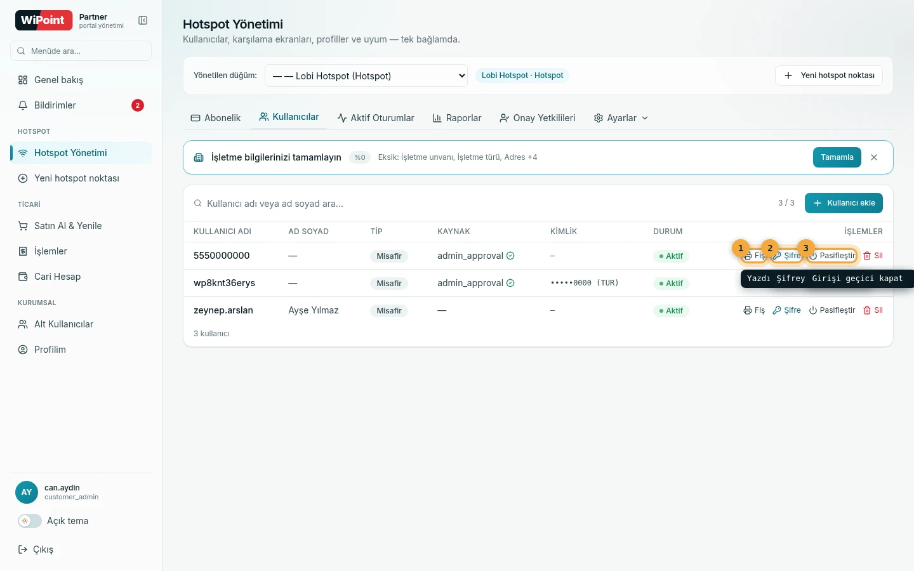The image size is (914, 571).
Task: Click Pasifleştir for user 5550000000
Action: coord(832,256)
